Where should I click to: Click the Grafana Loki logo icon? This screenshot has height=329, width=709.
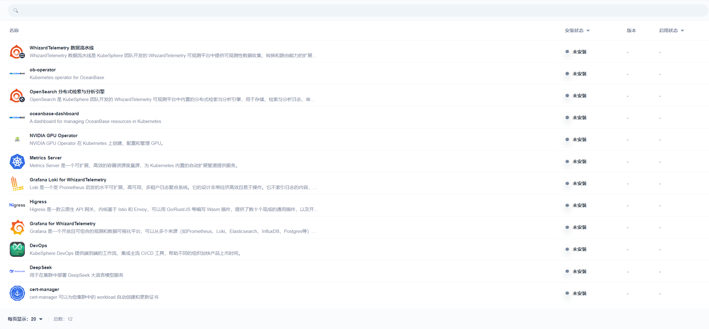coord(17,183)
